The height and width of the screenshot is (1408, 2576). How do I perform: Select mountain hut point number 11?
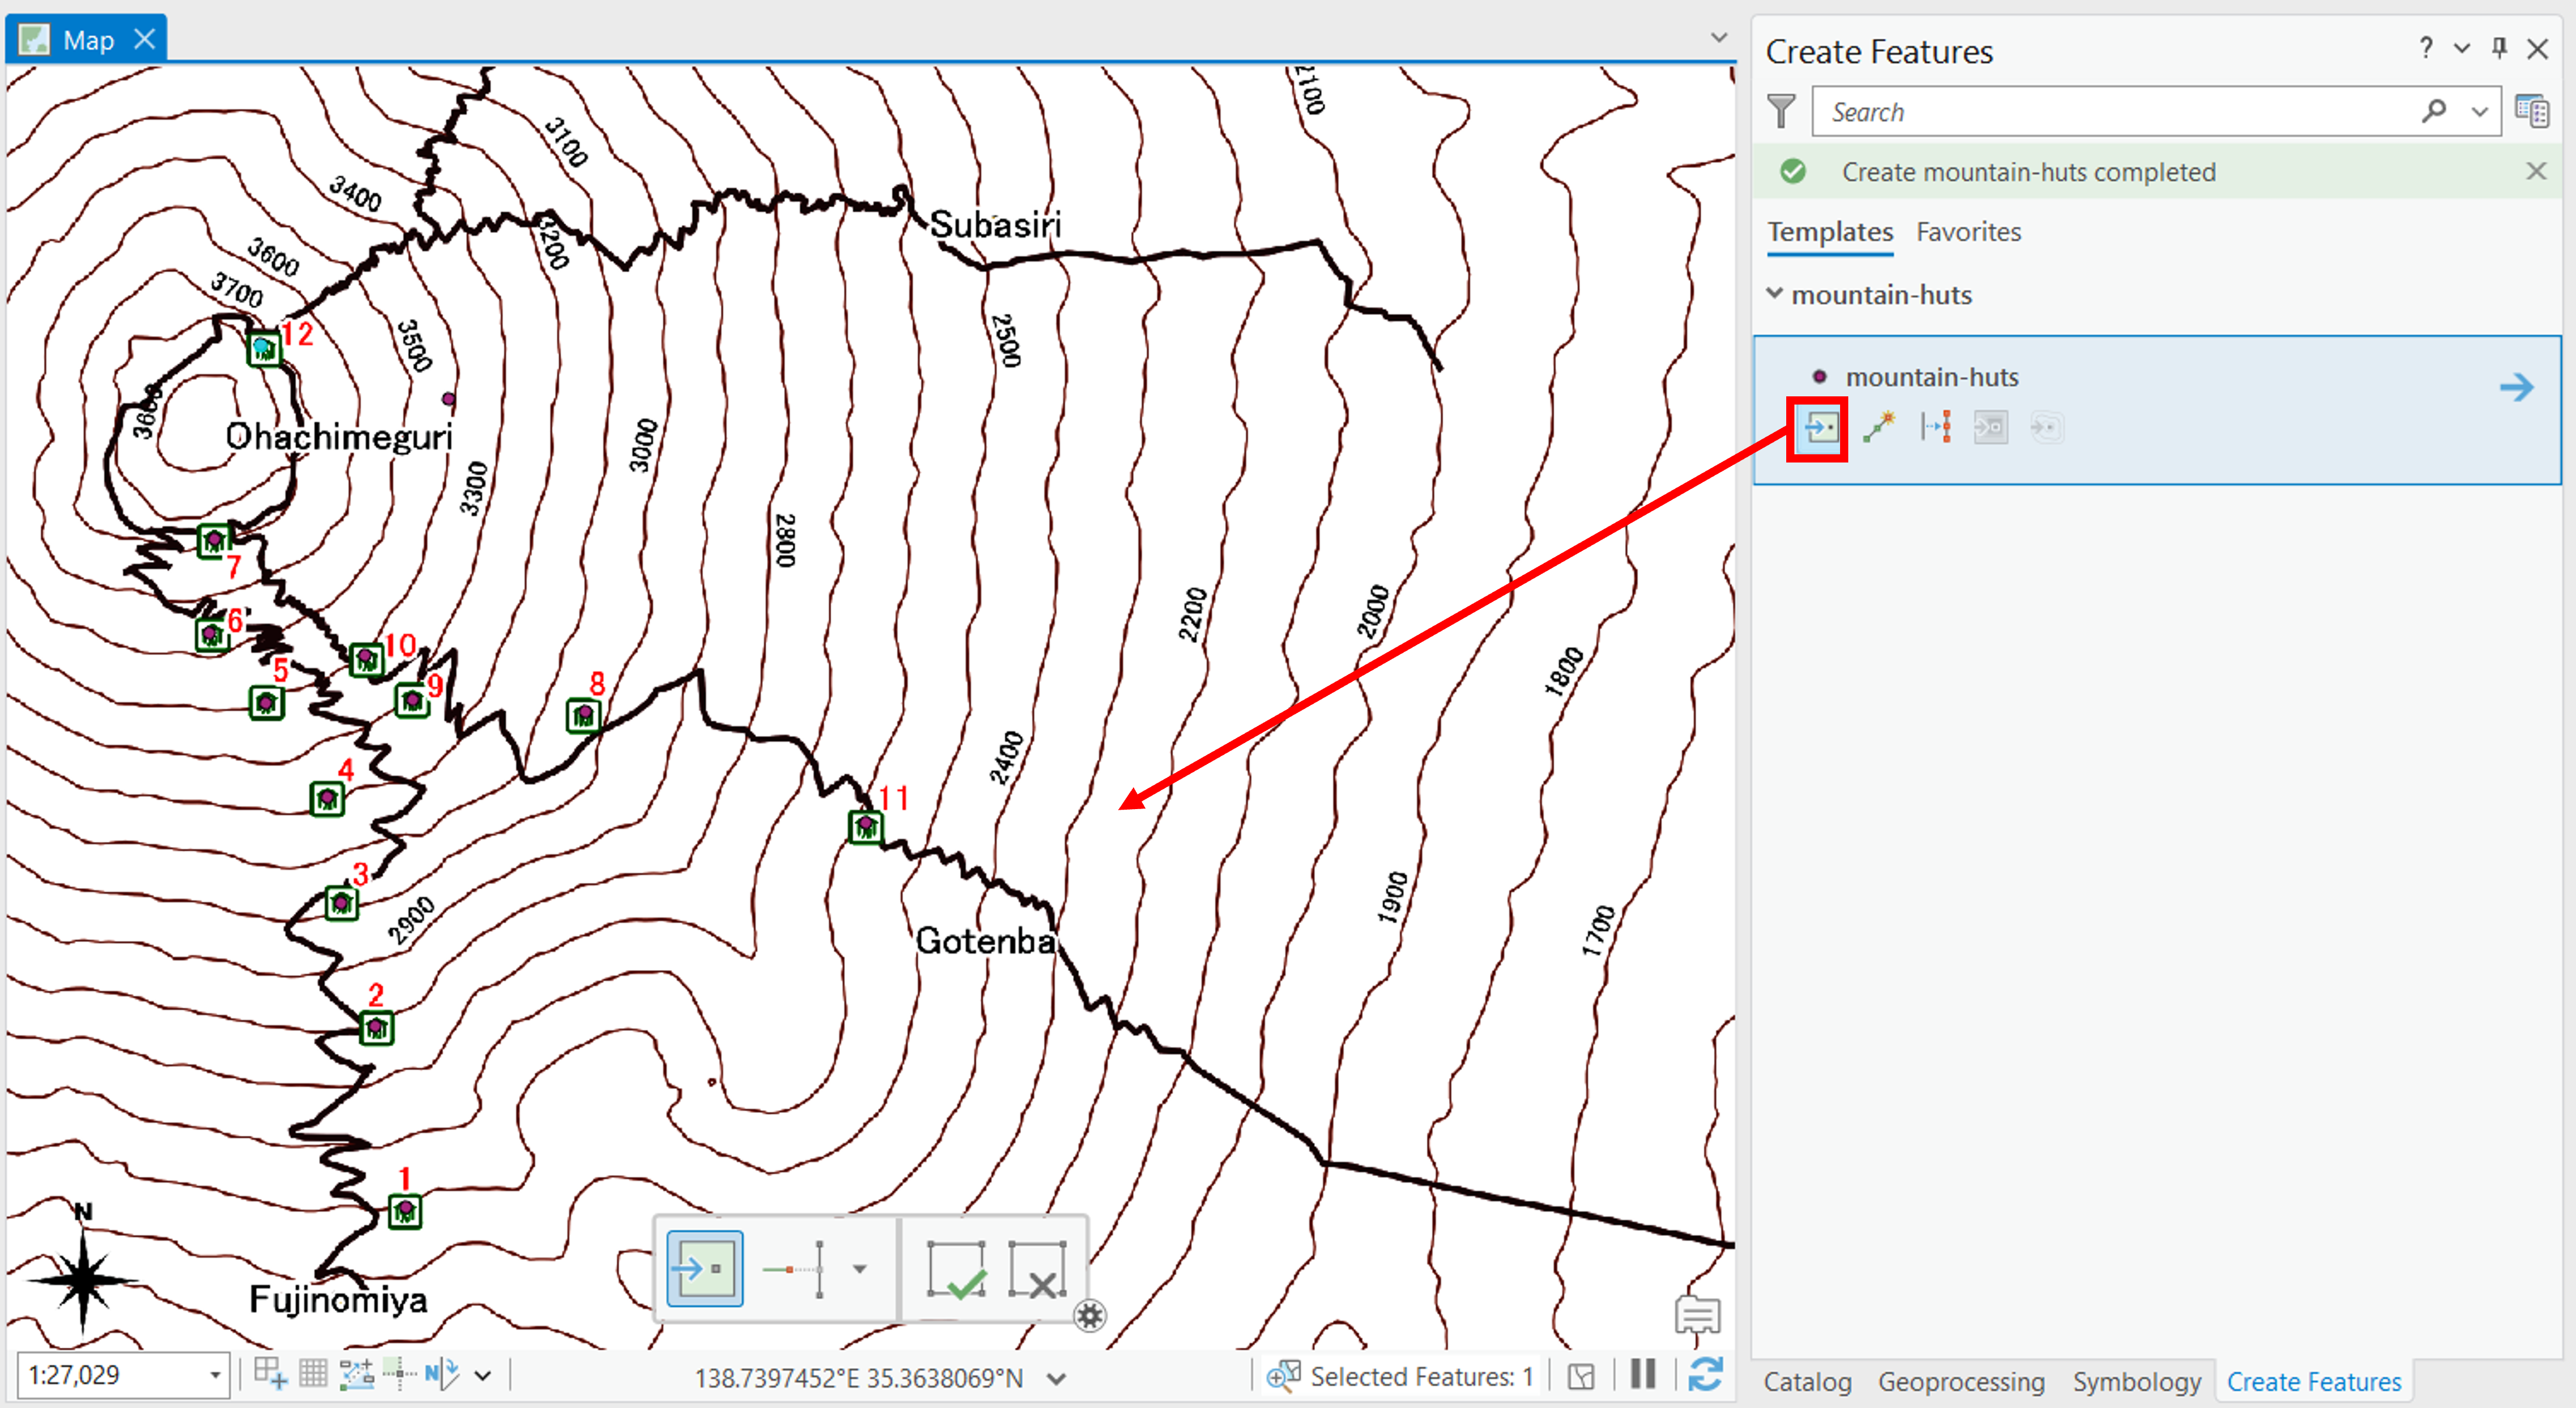pyautogui.click(x=865, y=827)
